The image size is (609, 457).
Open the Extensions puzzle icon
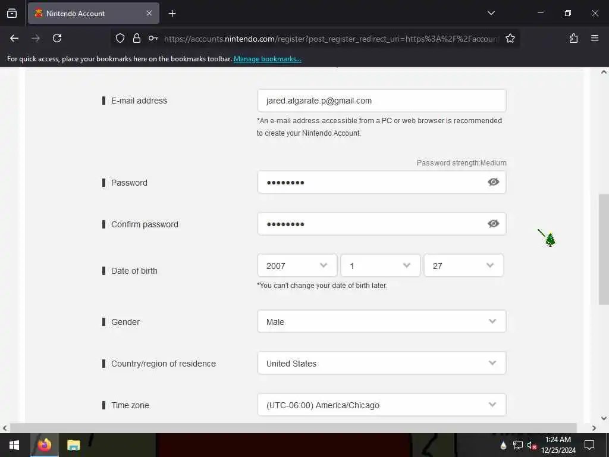coord(573,38)
